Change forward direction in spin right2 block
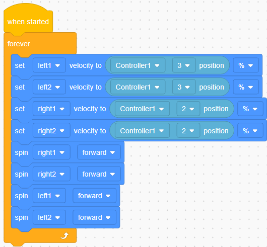The image size is (267, 247). (x=99, y=174)
